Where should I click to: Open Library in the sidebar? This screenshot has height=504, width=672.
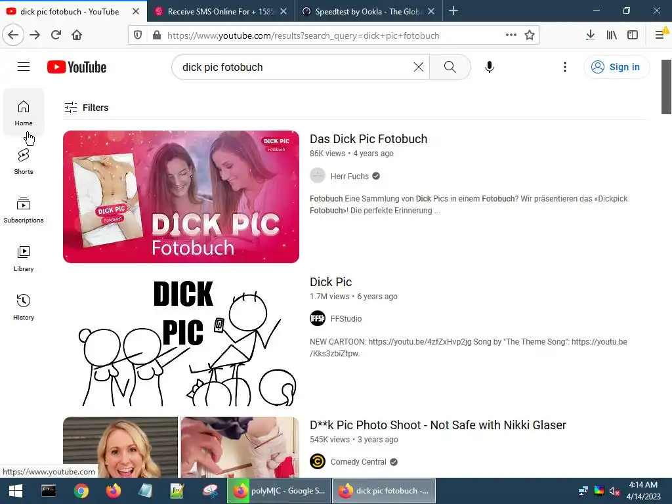tap(24, 259)
